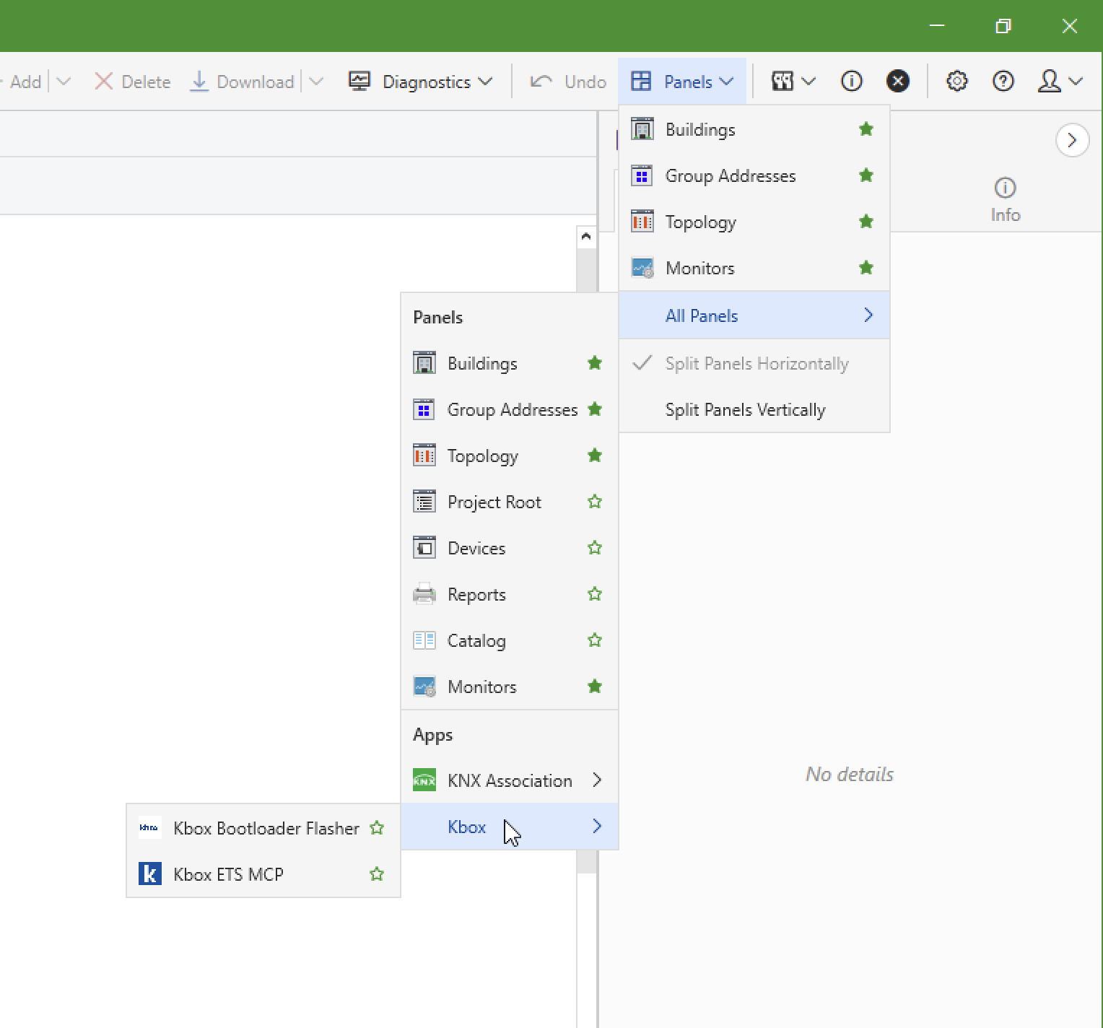Screen dimensions: 1103x1028
Task: Star the Kbox ETS MCP app
Action: click(x=377, y=874)
